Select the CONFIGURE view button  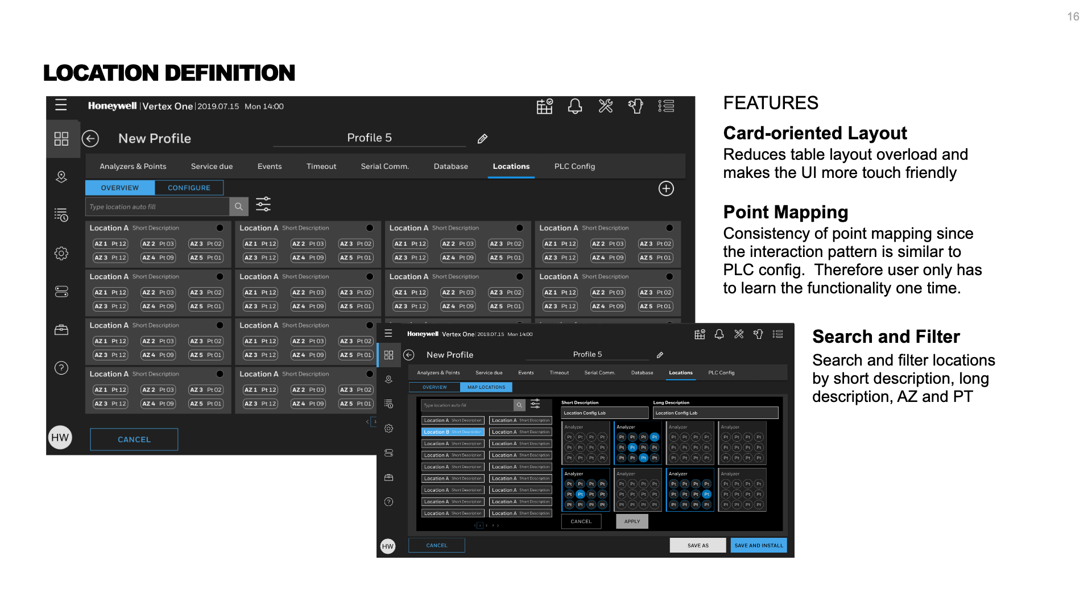[x=189, y=188]
